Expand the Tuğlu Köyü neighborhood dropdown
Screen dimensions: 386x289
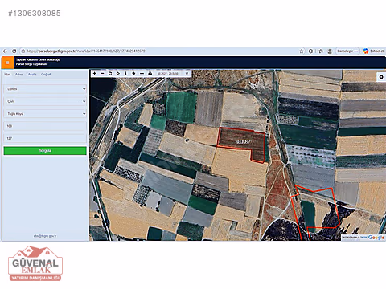45,114
